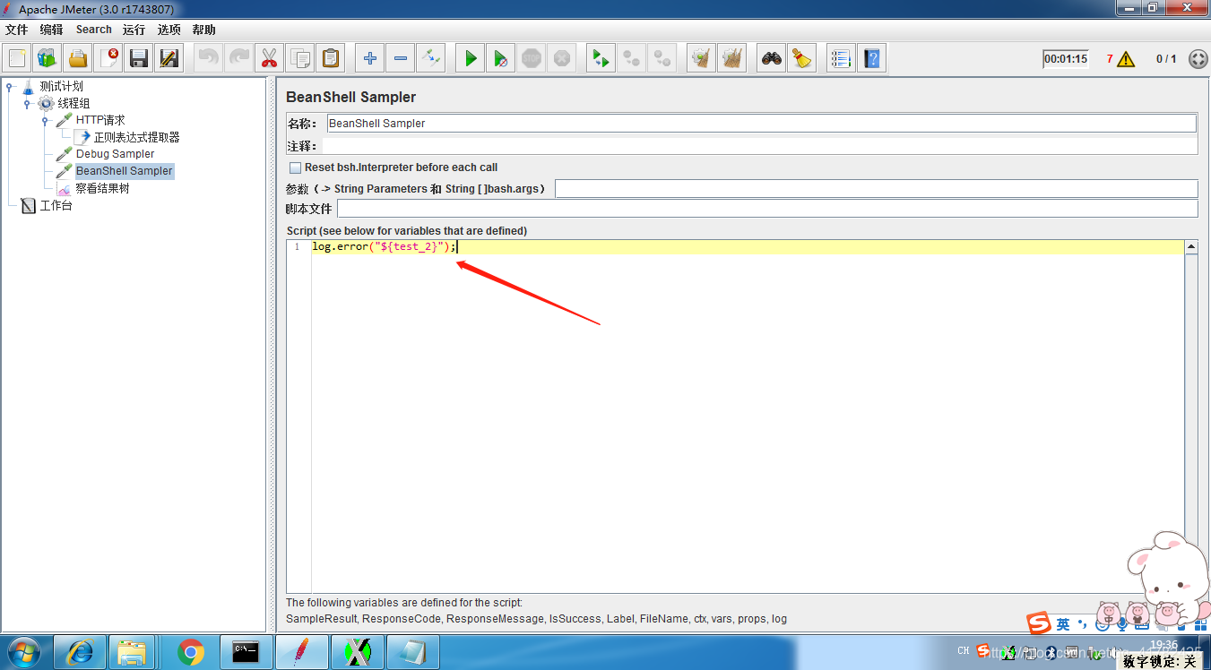Open the command prompt taskbar icon
This screenshot has height=670, width=1211.
247,652
